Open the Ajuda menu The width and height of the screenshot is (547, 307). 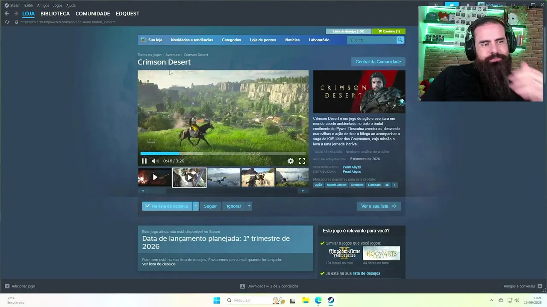71,6
